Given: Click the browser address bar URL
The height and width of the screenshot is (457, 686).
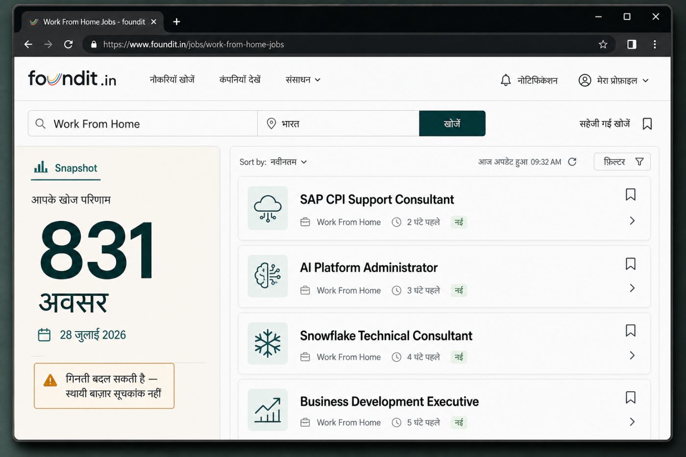Looking at the screenshot, I should point(194,45).
